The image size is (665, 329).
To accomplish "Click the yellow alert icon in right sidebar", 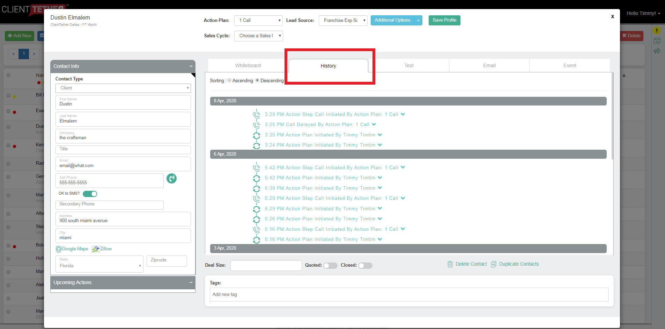I will [657, 30].
